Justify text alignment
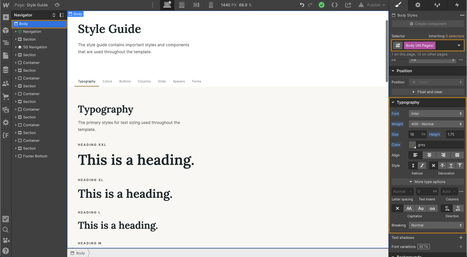This screenshot has width=467, height=257. pyautogui.click(x=457, y=155)
